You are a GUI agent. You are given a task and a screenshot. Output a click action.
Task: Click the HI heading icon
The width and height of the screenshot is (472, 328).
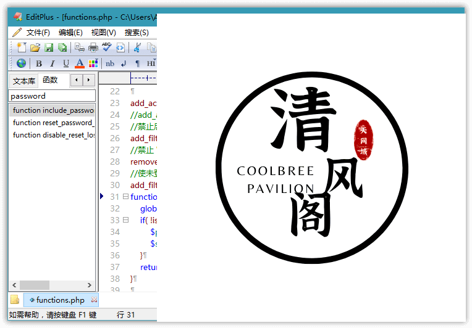pyautogui.click(x=151, y=64)
